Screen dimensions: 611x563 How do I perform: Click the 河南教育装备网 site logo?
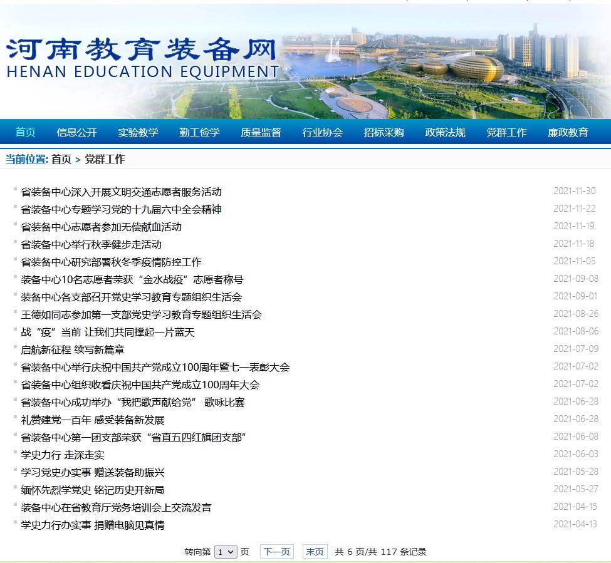[142, 58]
